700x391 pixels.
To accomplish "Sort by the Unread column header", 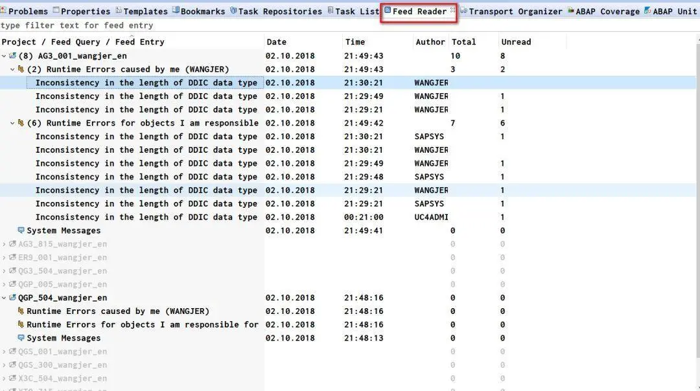I will click(532, 42).
